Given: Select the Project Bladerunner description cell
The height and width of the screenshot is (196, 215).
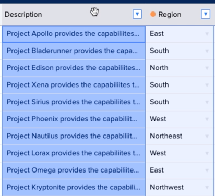Looking at the screenshot, I should [74, 51].
